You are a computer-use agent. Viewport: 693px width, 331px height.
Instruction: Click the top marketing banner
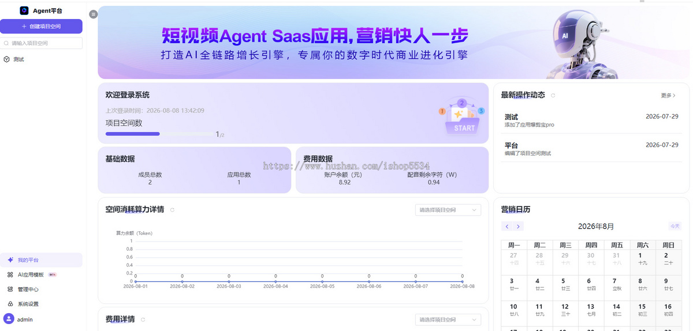[393, 43]
